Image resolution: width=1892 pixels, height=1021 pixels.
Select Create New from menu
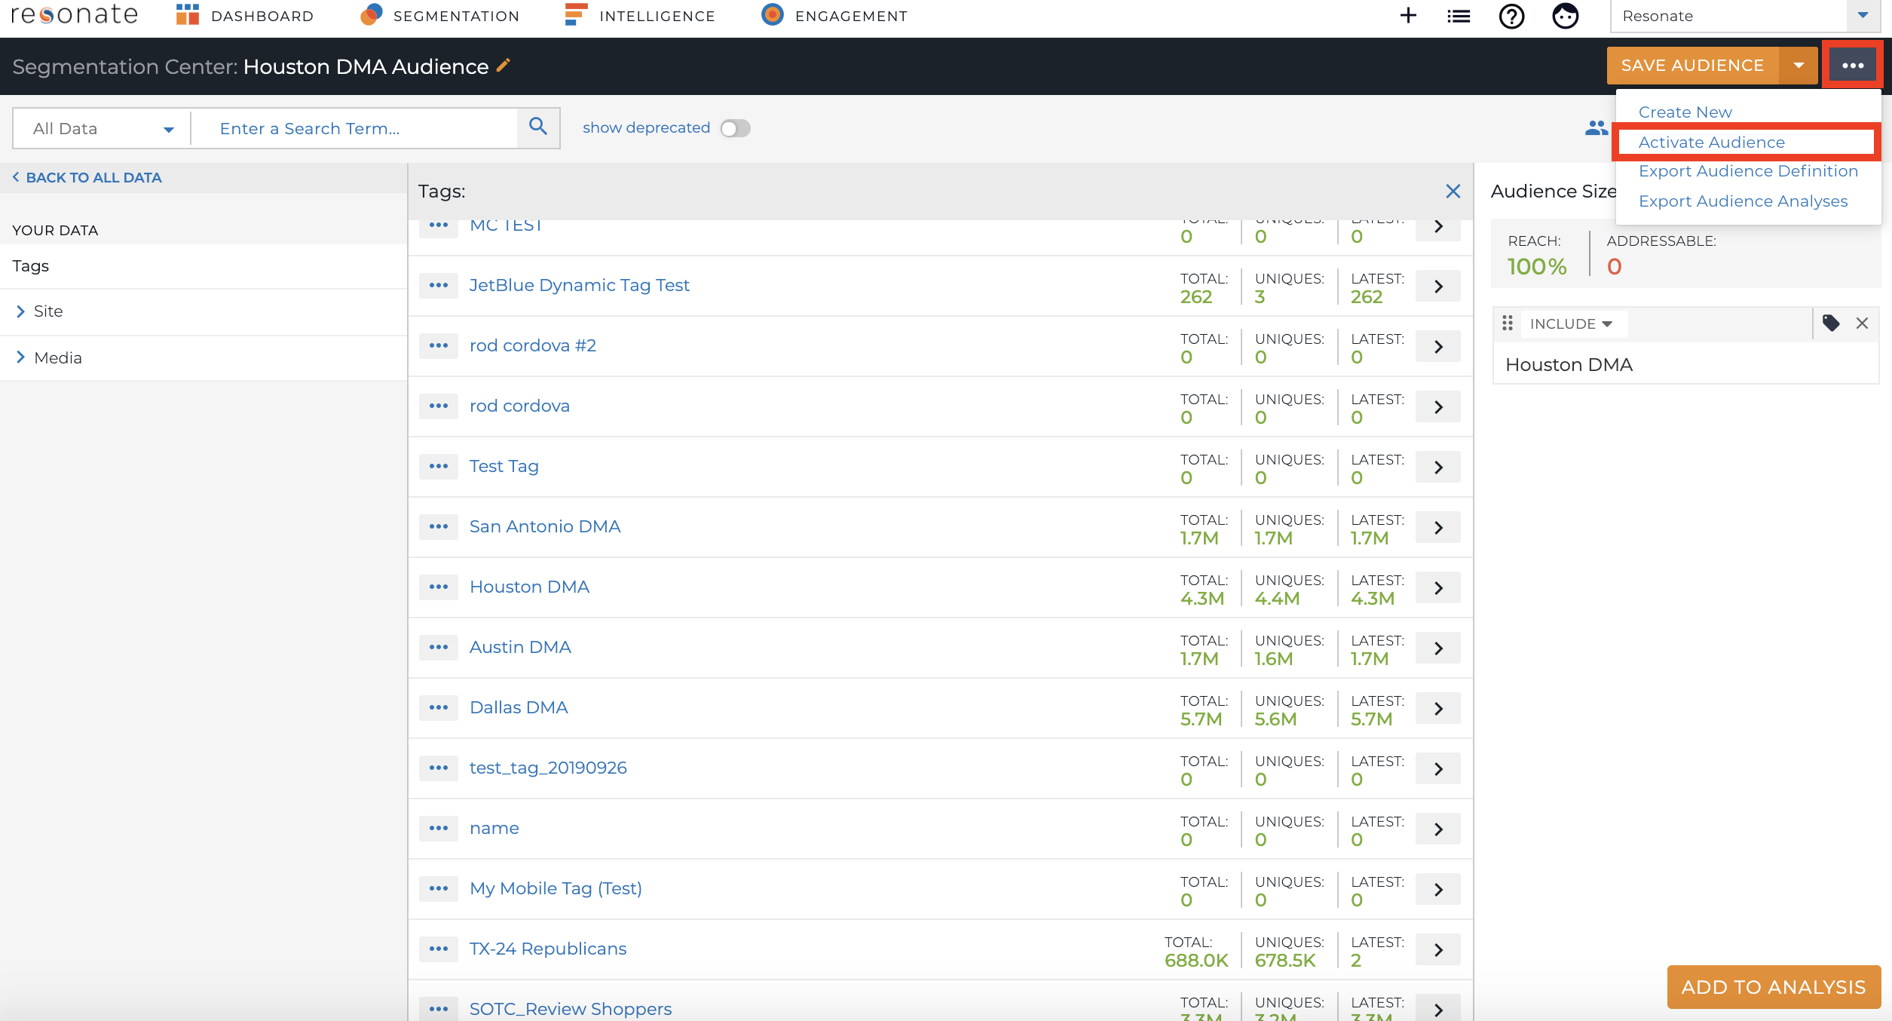(1685, 112)
